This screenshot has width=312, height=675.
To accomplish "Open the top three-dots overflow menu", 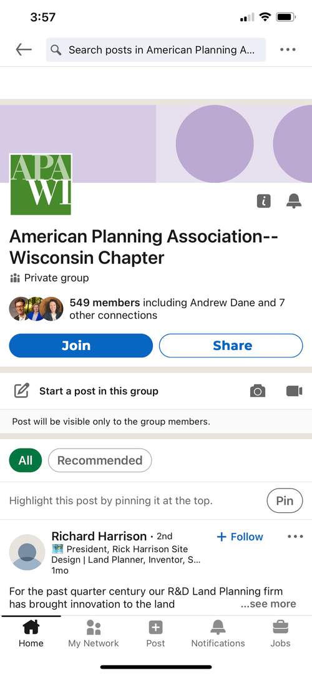I will pos(288,49).
